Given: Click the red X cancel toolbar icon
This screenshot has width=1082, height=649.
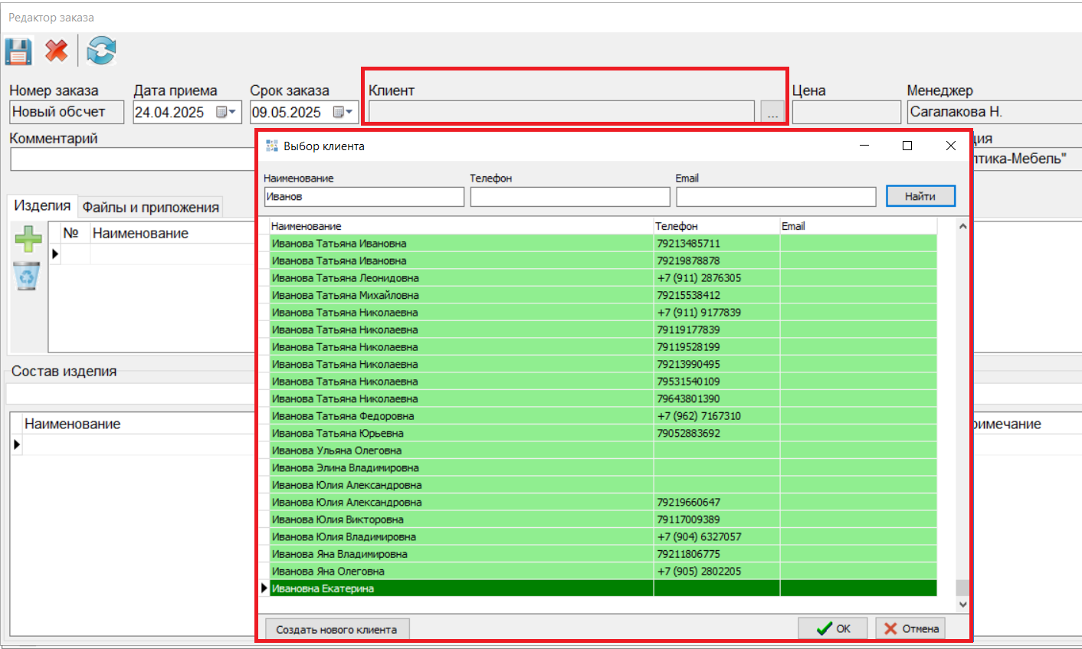Looking at the screenshot, I should coord(57,51).
